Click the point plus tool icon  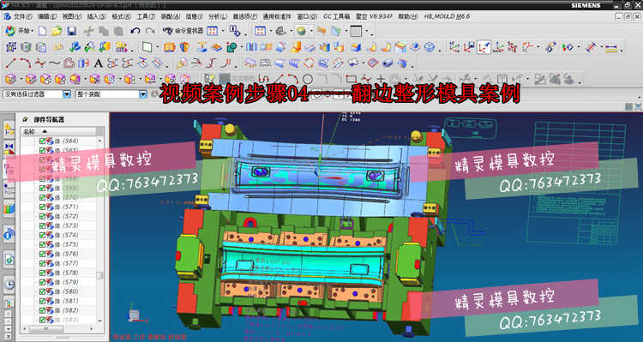(x=381, y=79)
